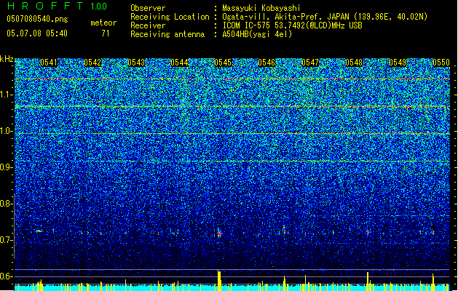Click antenna text A504HB(yagi 4el)

(257, 34)
